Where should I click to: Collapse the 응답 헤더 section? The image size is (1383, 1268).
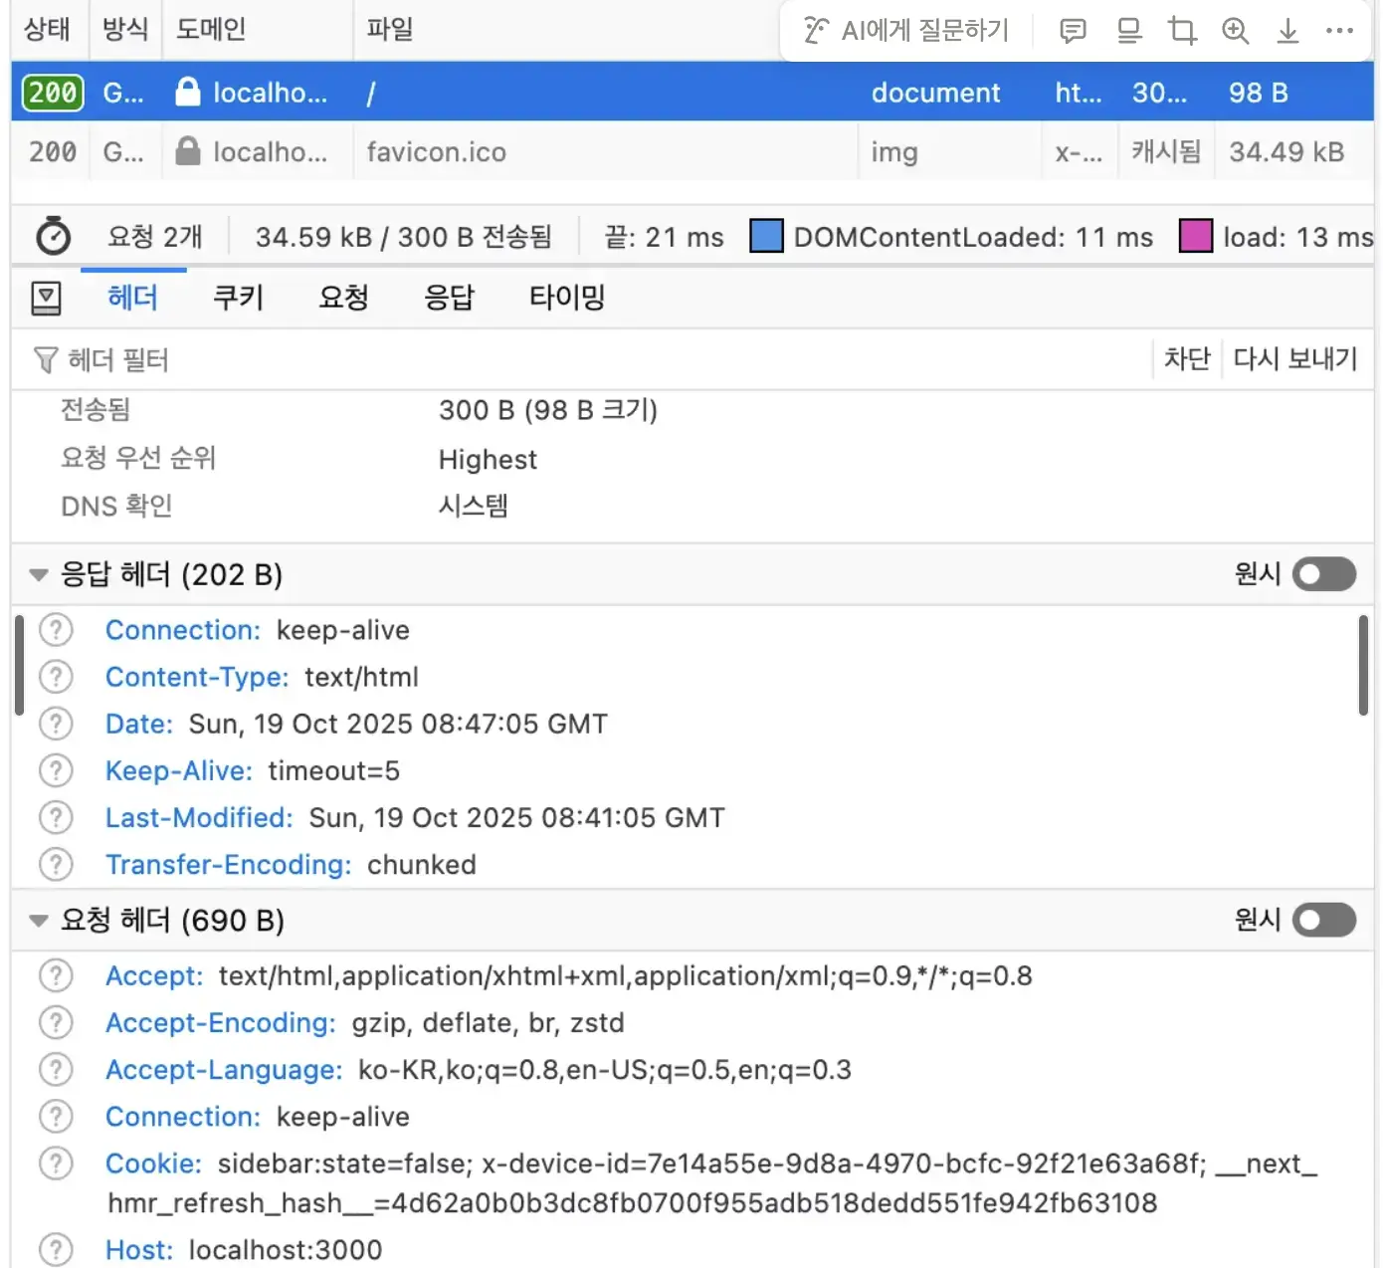click(39, 574)
